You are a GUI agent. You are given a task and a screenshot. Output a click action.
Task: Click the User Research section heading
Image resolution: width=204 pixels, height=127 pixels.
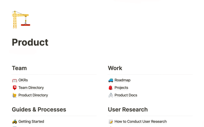128,109
